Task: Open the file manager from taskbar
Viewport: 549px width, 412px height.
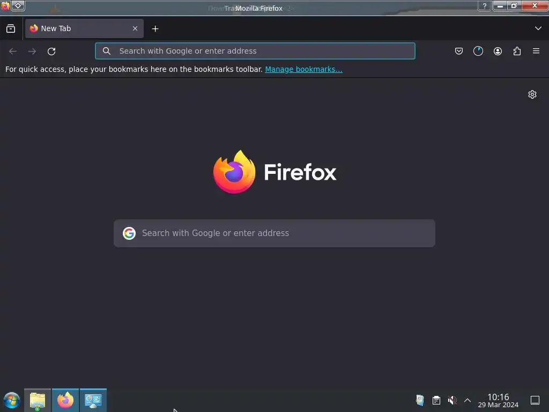Action: 38,400
